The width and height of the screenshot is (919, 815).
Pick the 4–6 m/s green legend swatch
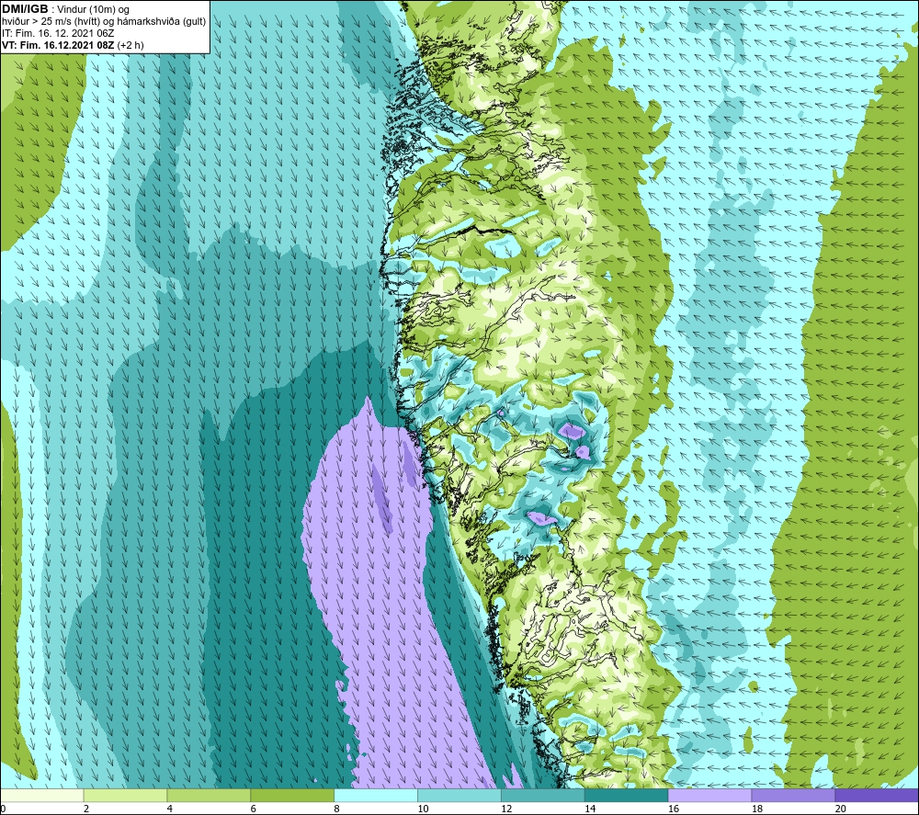click(209, 796)
